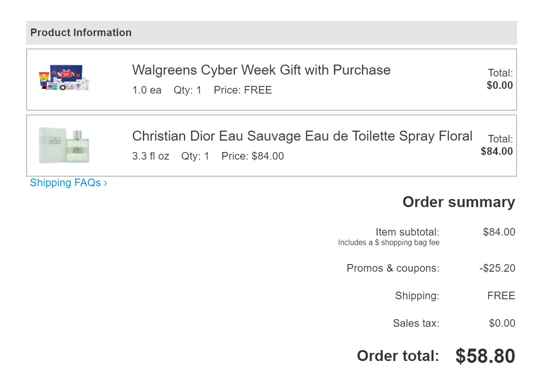Click the 3.3 fl oz size label

150,156
